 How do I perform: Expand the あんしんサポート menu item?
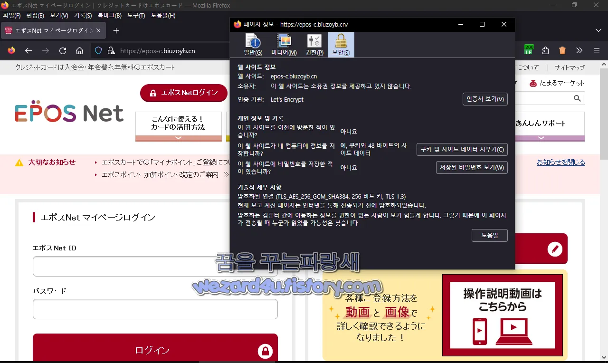[x=541, y=126]
